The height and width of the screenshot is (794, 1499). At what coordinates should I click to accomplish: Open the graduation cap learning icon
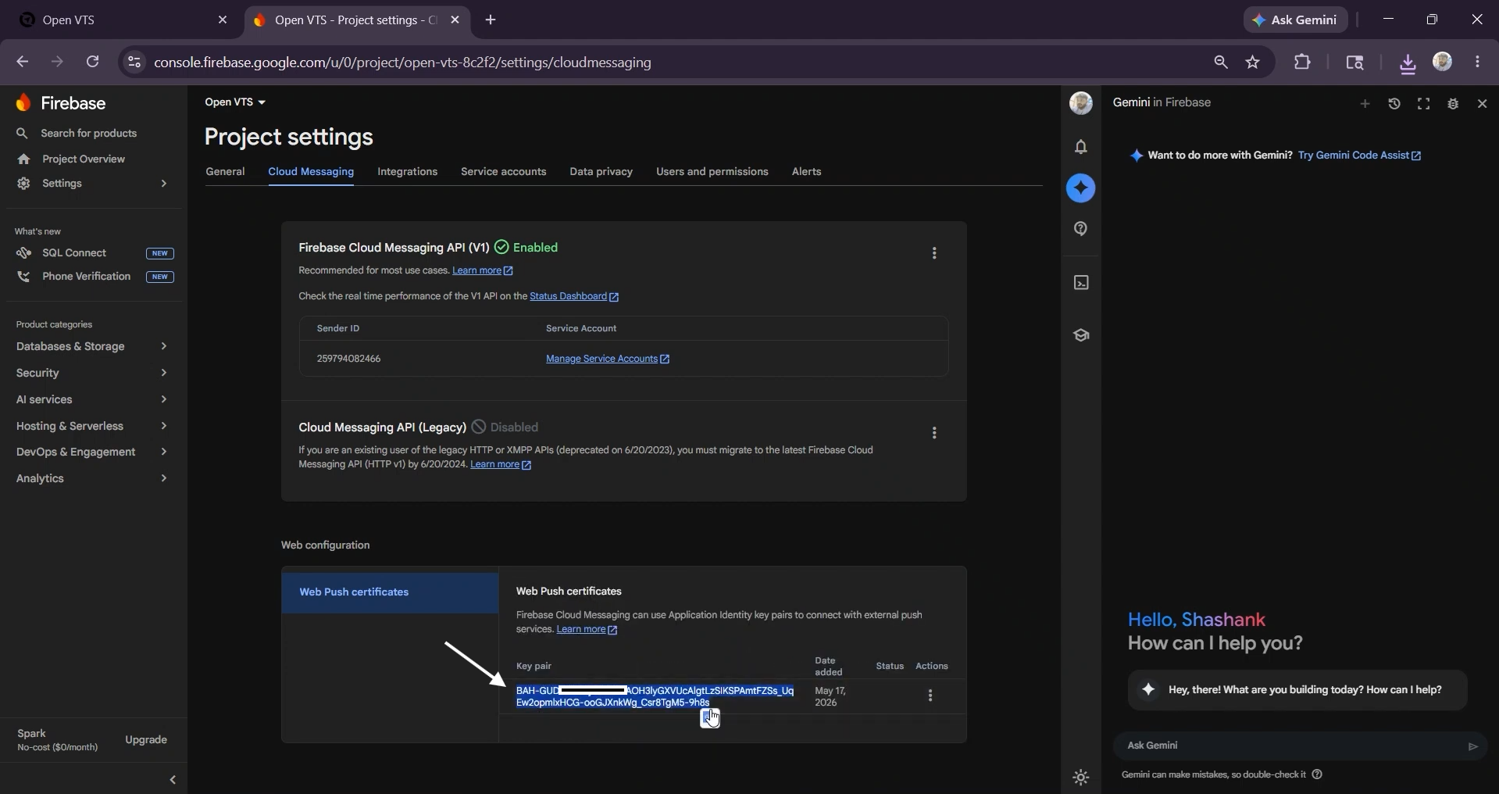1081,335
